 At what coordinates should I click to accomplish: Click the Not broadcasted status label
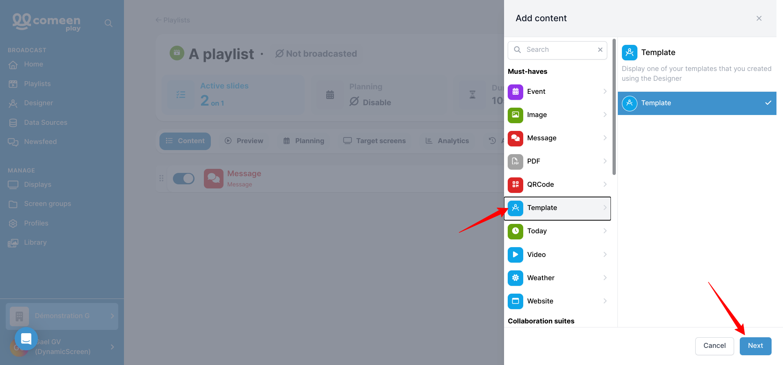pos(316,54)
